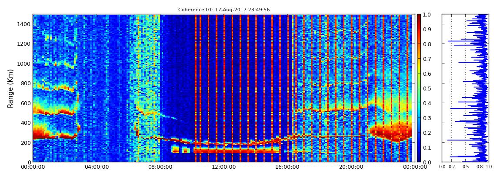Click the colorbar label 0.1
Viewport: 500px width, 177px height.
(428, 148)
